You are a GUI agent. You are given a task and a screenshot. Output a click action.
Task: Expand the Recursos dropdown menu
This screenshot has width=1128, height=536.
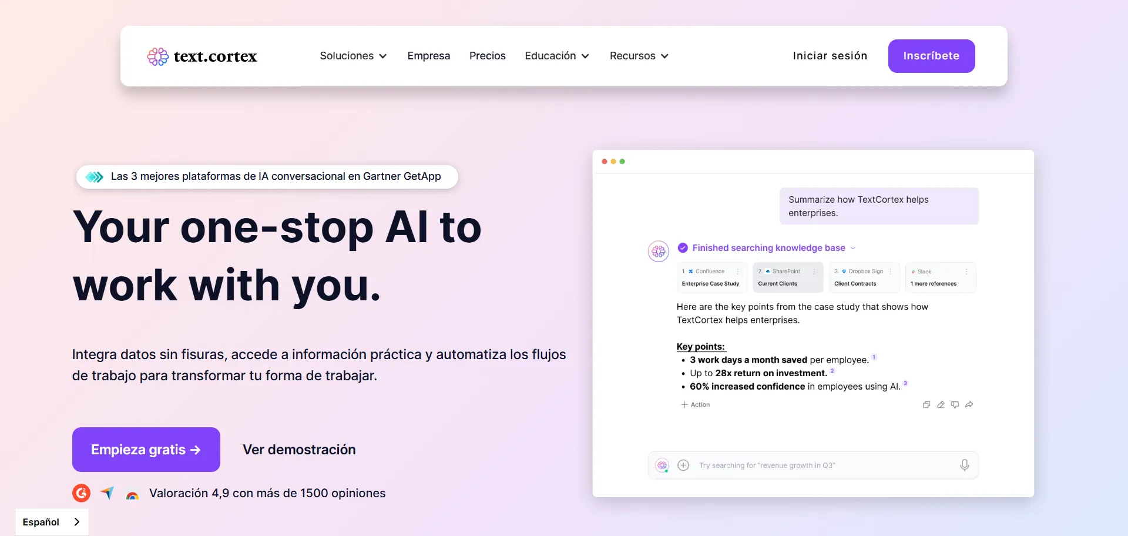pos(639,56)
